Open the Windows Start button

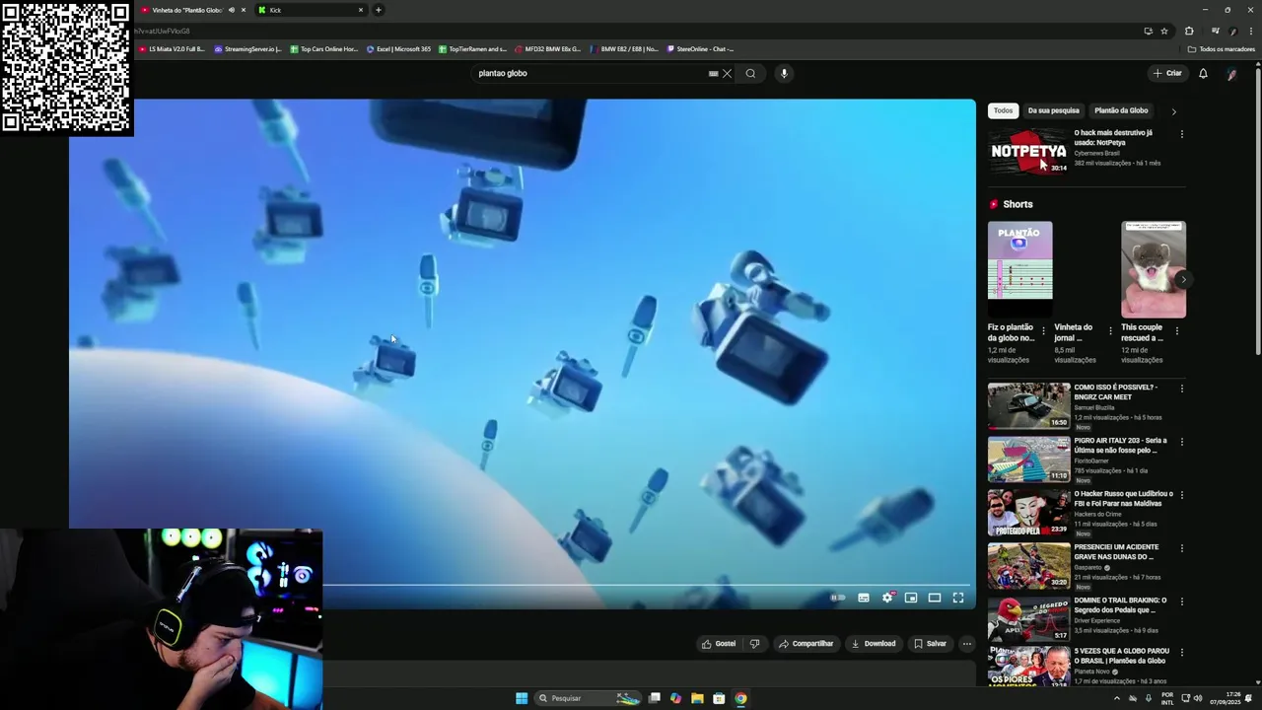point(522,698)
